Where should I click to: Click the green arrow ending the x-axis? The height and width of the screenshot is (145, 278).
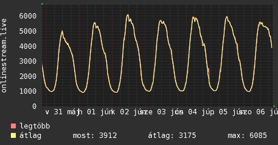point(274,106)
